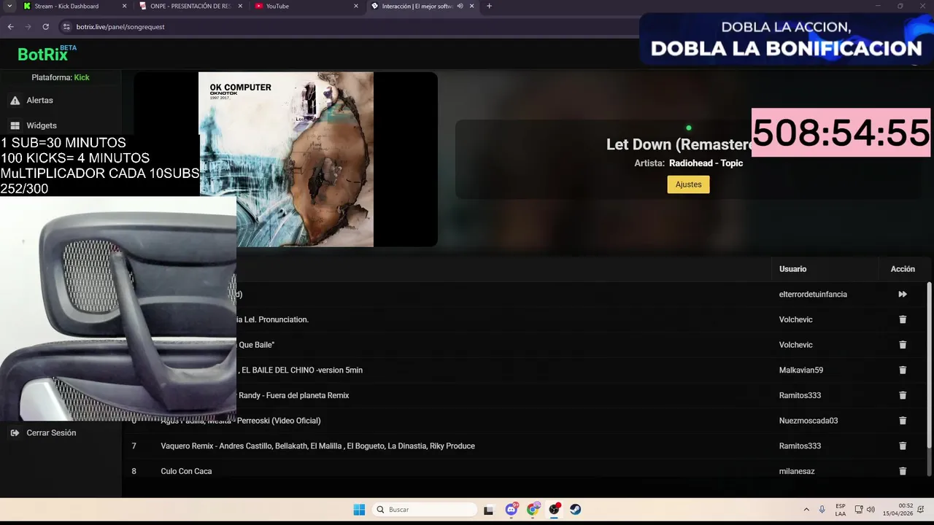Click the 'Radiohead - Topic' artist name

point(706,163)
